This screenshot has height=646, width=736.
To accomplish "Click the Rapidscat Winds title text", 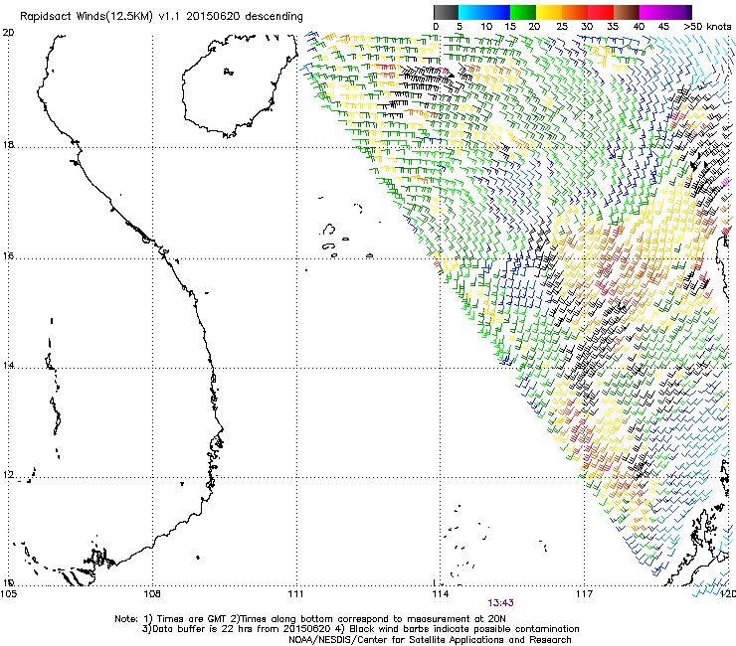I will tap(161, 17).
